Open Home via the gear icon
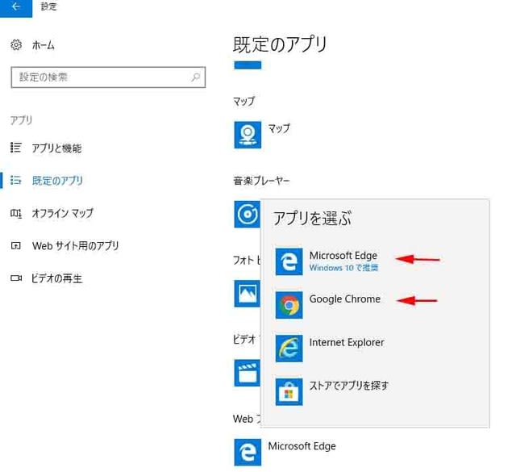The height and width of the screenshot is (472, 516). point(16,44)
